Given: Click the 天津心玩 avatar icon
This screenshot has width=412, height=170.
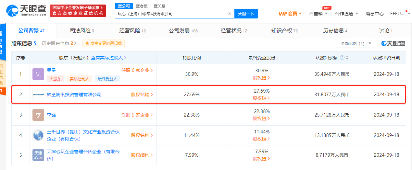Looking at the screenshot, I should 38,155.
